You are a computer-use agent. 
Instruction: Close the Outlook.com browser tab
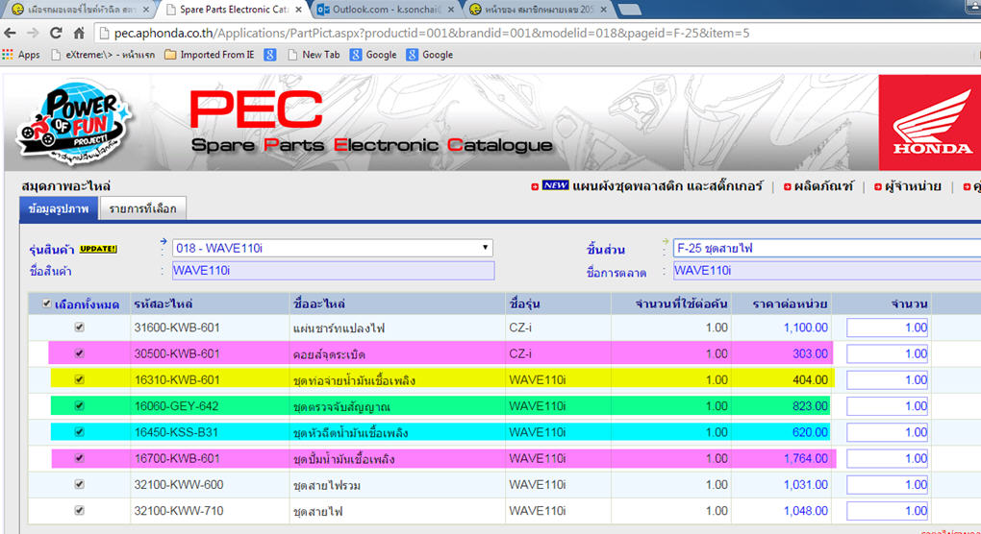click(450, 10)
